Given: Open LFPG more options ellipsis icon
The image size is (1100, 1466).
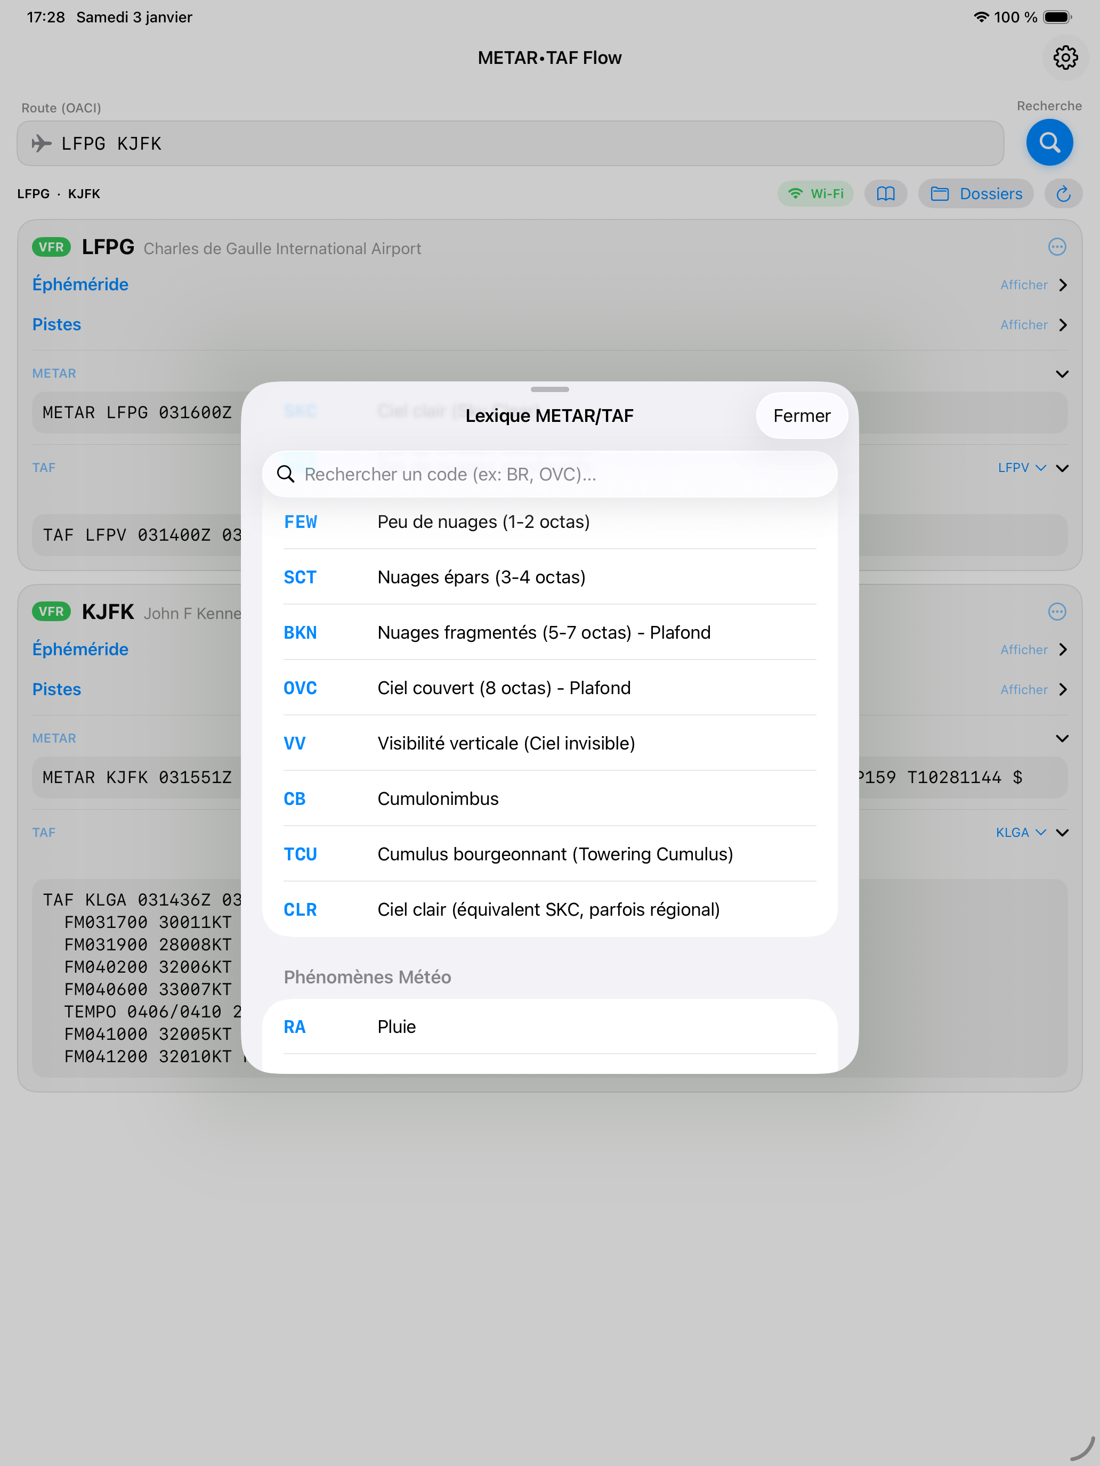Looking at the screenshot, I should [x=1057, y=247].
